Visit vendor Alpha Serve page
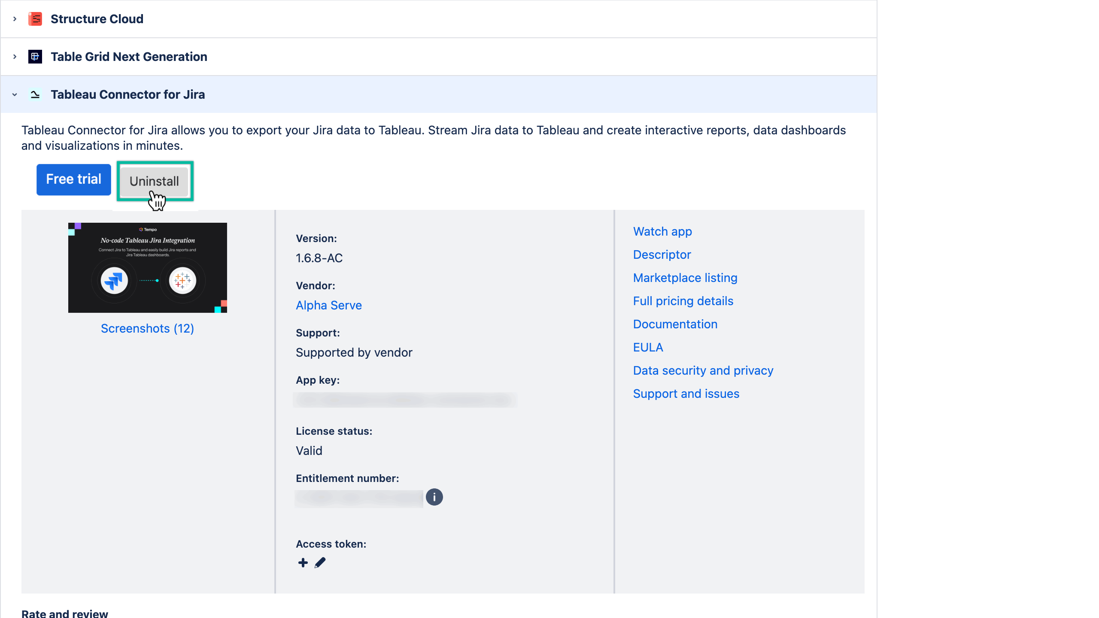This screenshot has width=1099, height=618. click(x=328, y=305)
